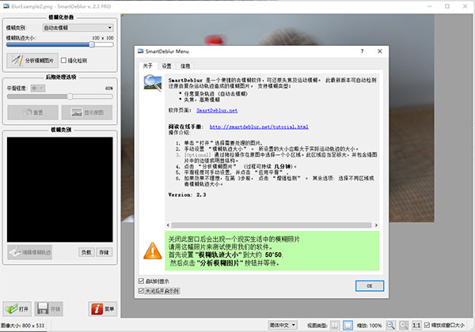Toggle the 缩放成窗口大小 checkbox
475x332 pixels.
pos(427,326)
